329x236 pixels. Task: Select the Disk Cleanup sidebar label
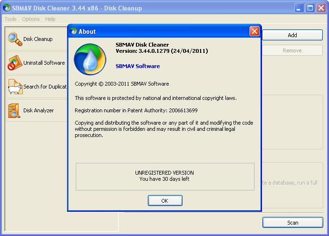[38, 39]
